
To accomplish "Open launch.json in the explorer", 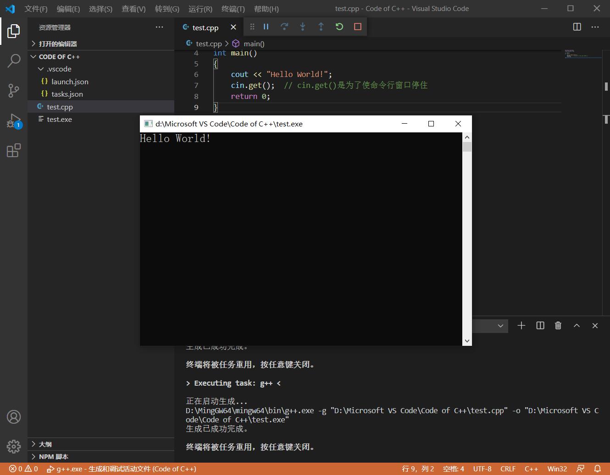I will [x=70, y=82].
